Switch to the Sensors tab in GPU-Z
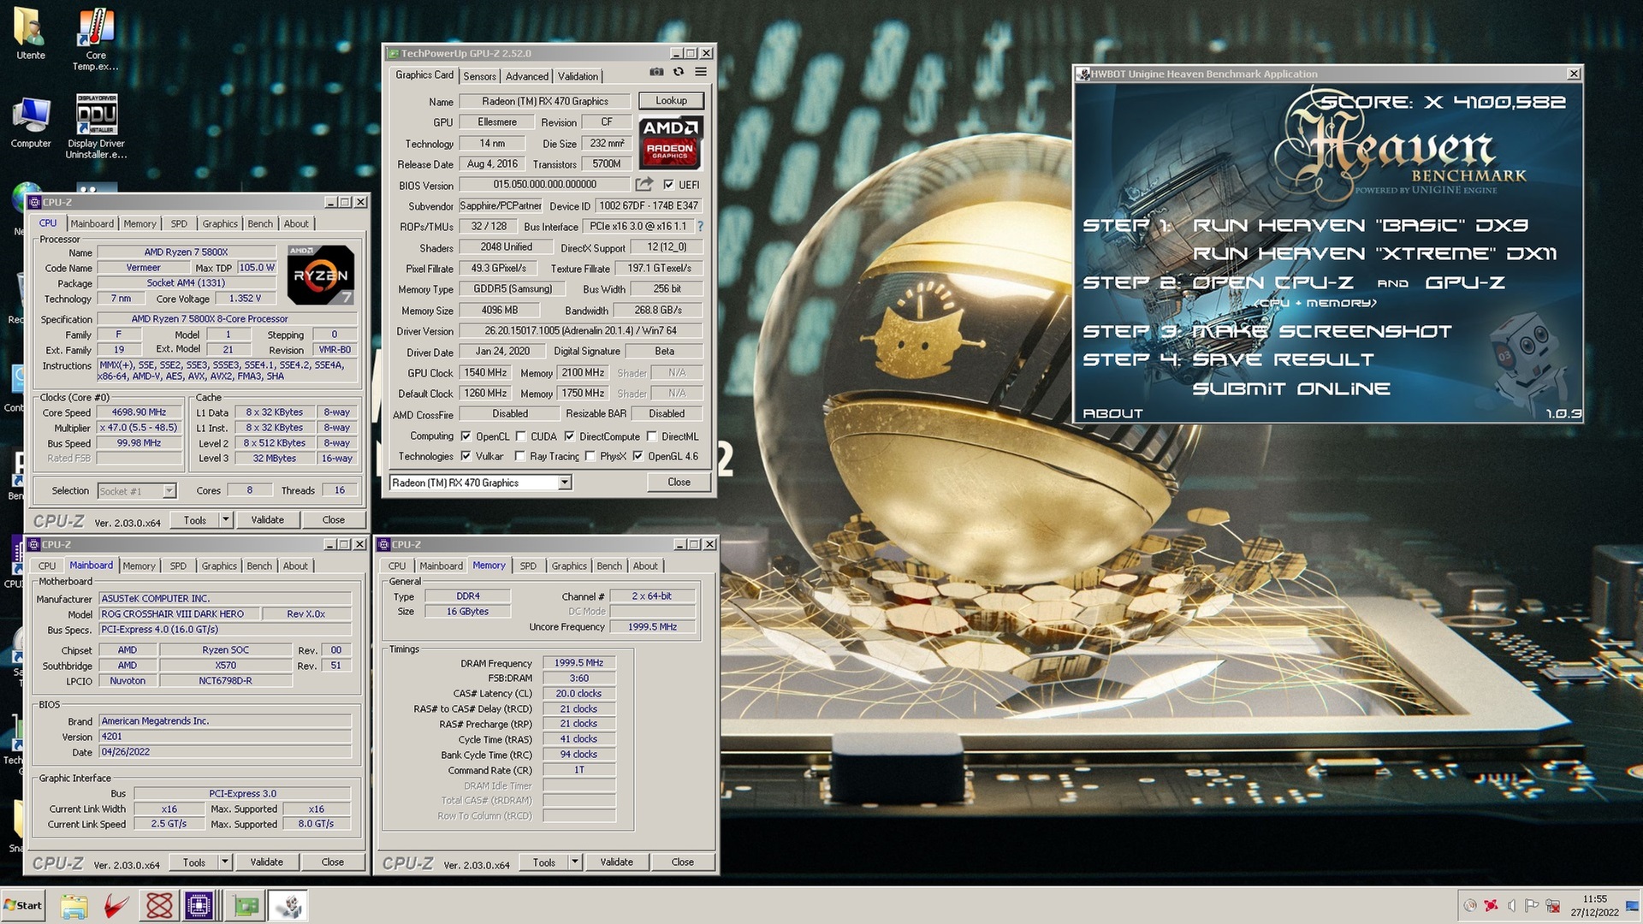1643x924 pixels. click(479, 76)
